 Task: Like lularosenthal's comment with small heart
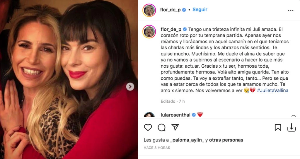pos(293,116)
